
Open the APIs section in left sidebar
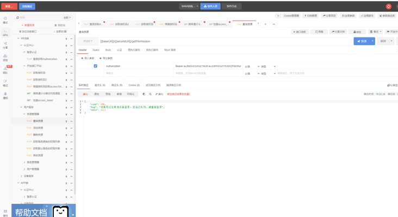tap(5, 33)
